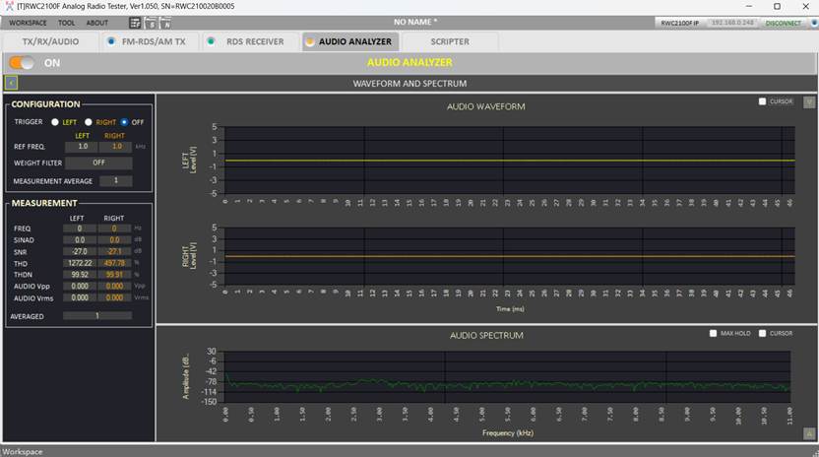Click the grid layout icon beside ABOUT

pyautogui.click(x=135, y=23)
